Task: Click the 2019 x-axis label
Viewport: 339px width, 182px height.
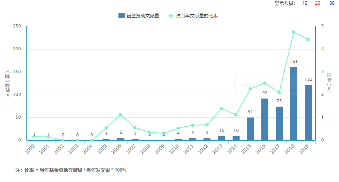Action: coord(304,149)
